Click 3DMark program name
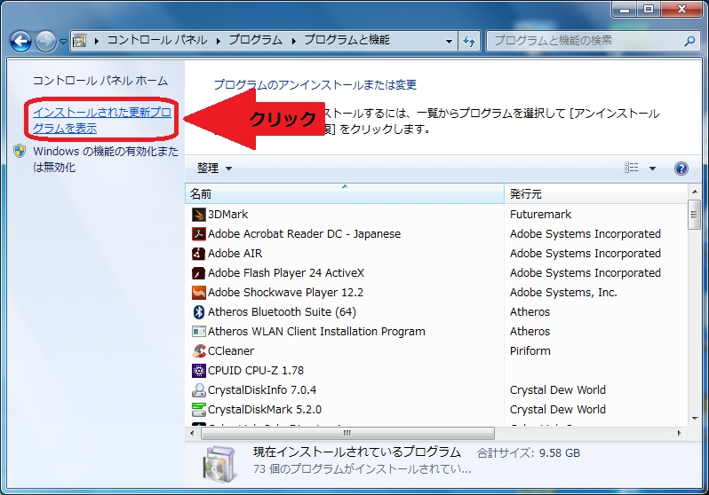 [227, 214]
